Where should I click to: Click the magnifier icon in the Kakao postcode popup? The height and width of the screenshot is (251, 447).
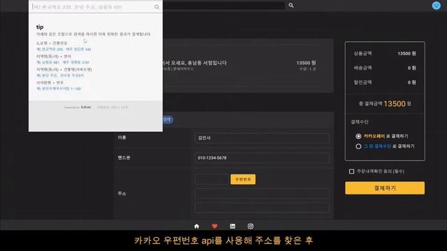(156, 7)
